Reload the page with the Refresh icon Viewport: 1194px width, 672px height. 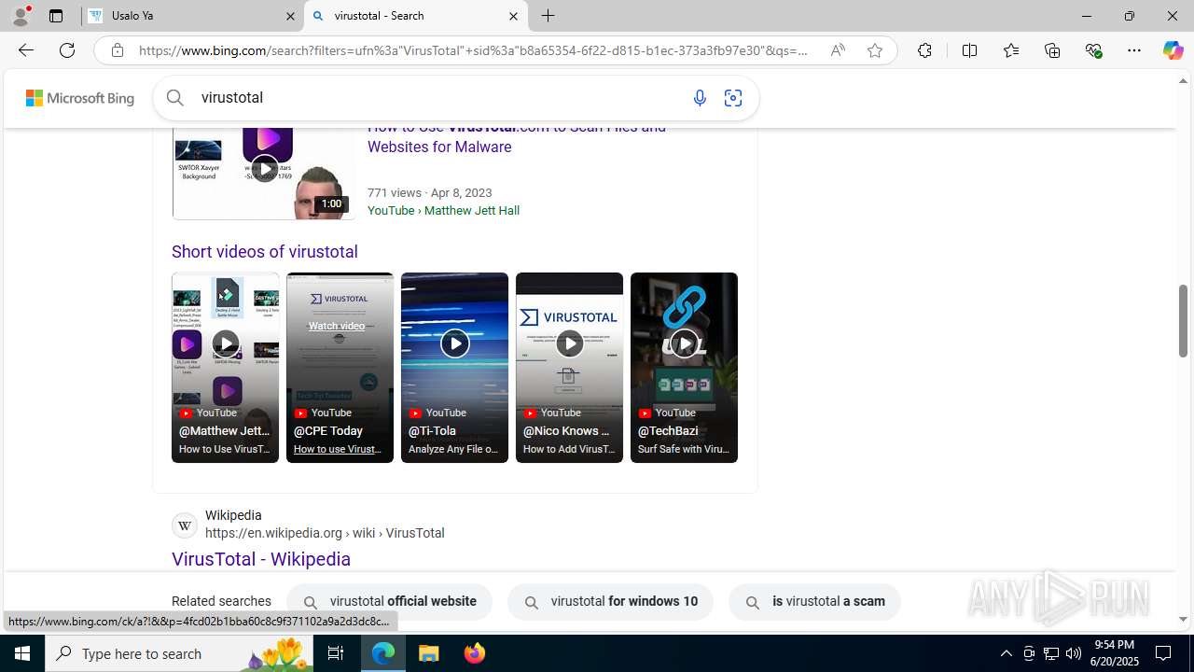pos(67,50)
